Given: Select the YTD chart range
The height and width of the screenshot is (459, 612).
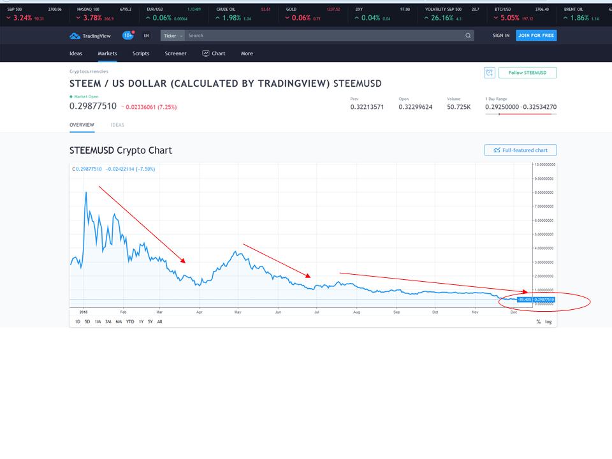Looking at the screenshot, I should [x=130, y=321].
